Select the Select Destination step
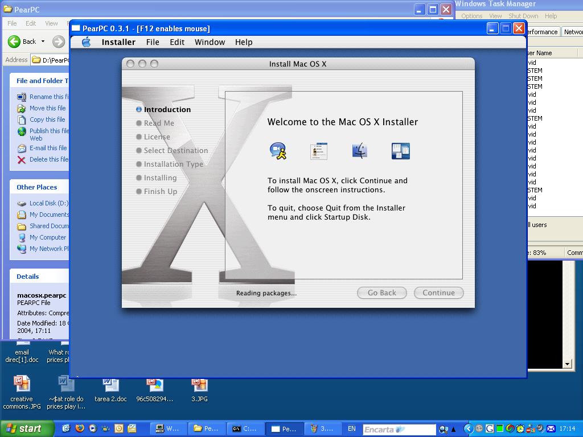Image resolution: width=583 pixels, height=437 pixels. [172, 150]
